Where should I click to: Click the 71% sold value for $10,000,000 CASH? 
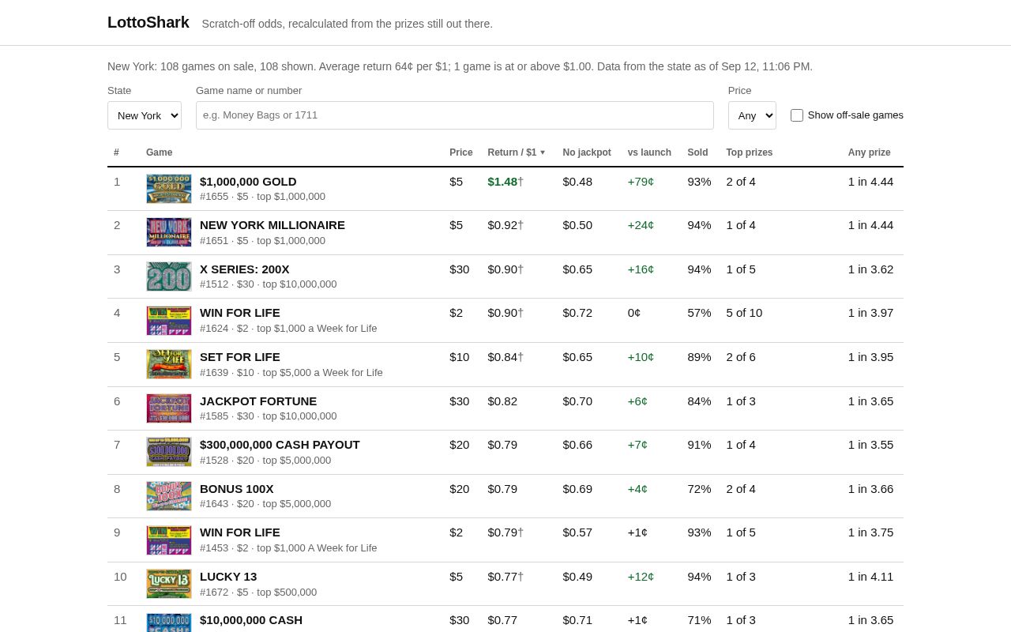click(x=699, y=620)
